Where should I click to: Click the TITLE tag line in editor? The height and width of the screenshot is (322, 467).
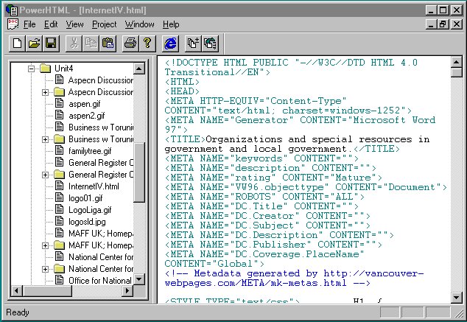pos(298,144)
